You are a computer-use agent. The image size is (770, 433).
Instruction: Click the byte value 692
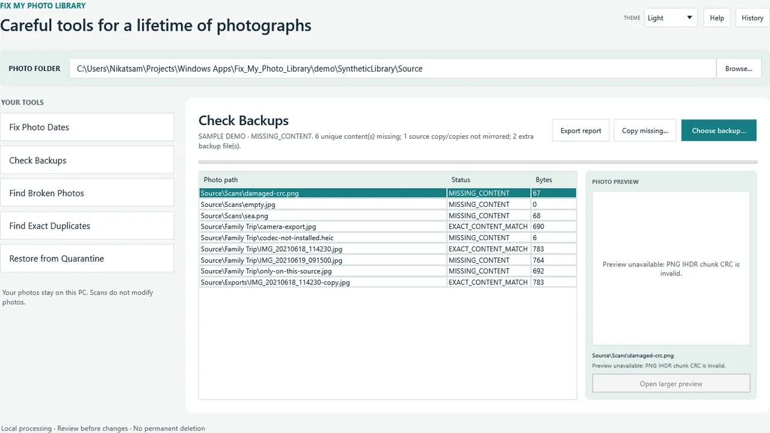pyautogui.click(x=538, y=271)
